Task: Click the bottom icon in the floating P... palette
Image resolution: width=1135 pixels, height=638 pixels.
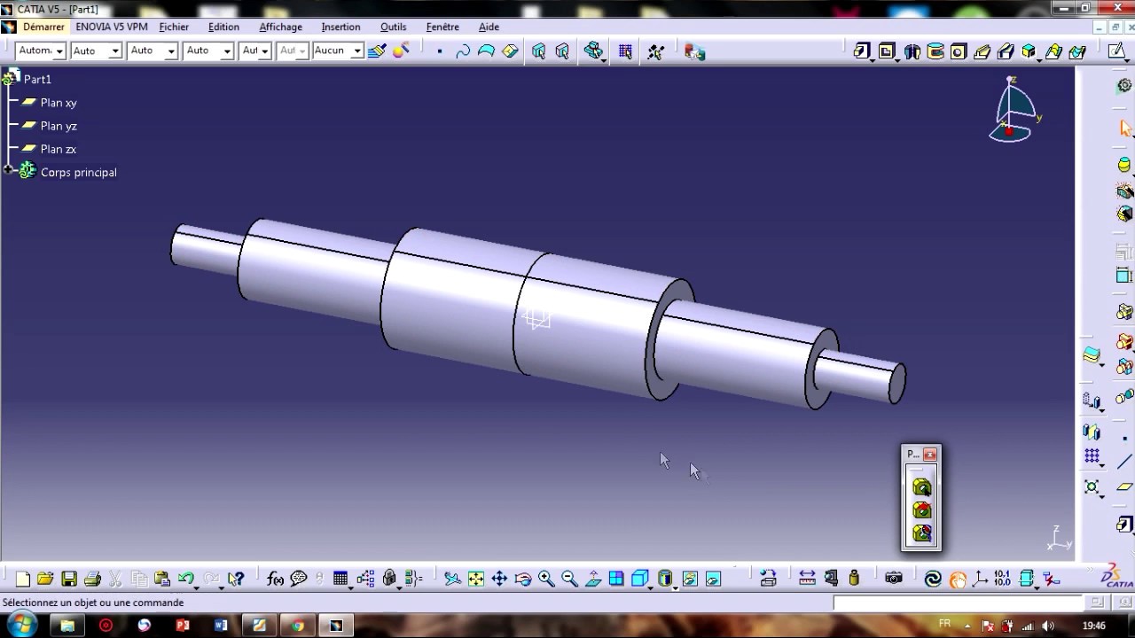Action: click(921, 533)
